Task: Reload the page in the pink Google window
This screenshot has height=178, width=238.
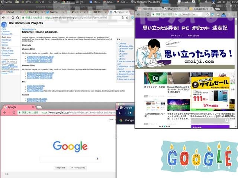Action: [14, 113]
